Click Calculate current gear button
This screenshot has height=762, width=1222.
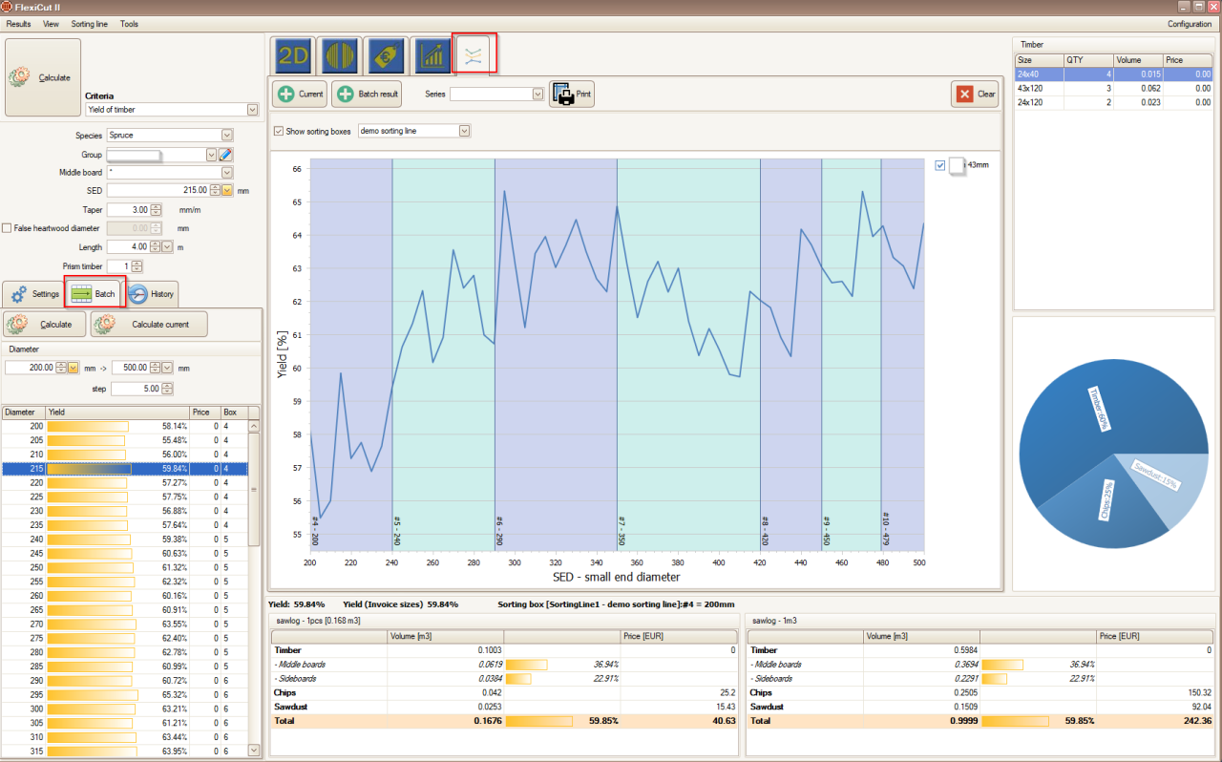pos(149,325)
